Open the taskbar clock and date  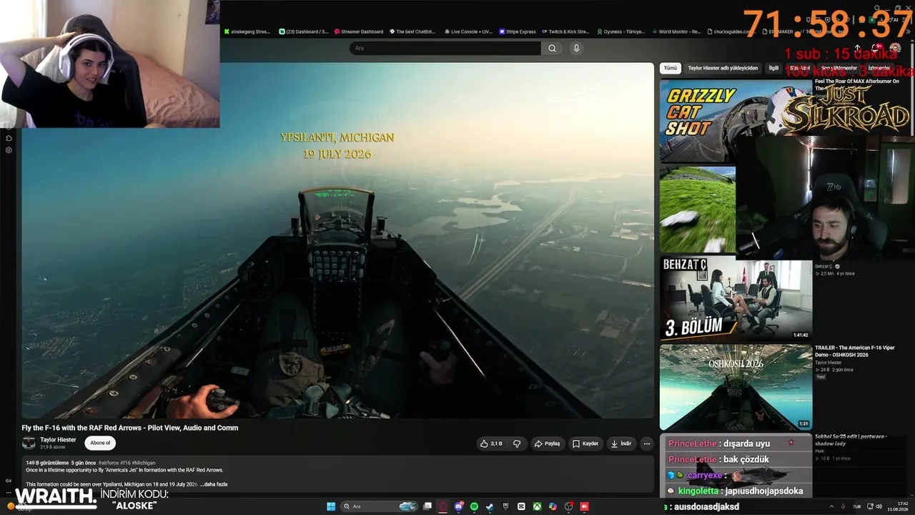(x=898, y=506)
